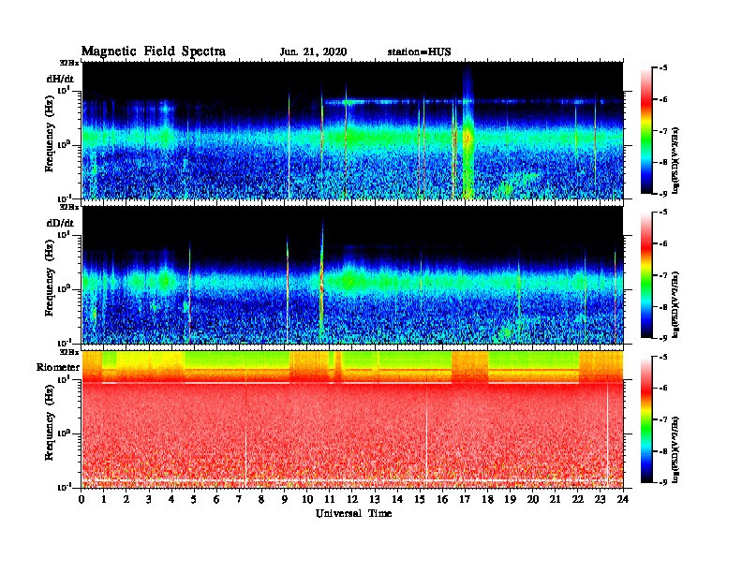This screenshot has width=742, height=573.
Task: Click hour "7" on the Universal Time axis
Action: (240, 499)
